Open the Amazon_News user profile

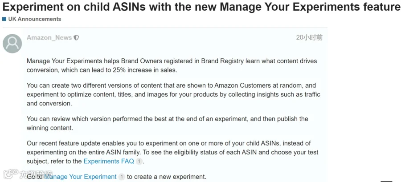click(x=49, y=38)
